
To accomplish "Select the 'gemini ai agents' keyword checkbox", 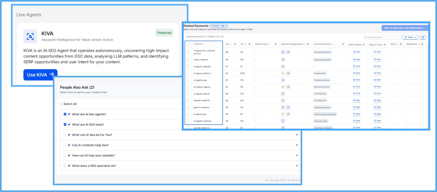I will (188, 108).
